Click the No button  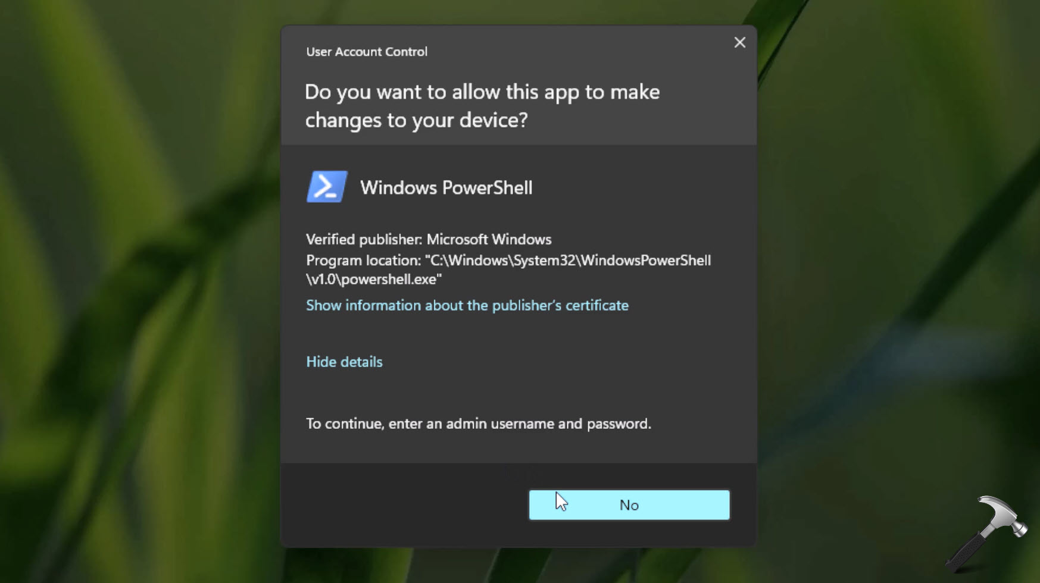click(629, 504)
